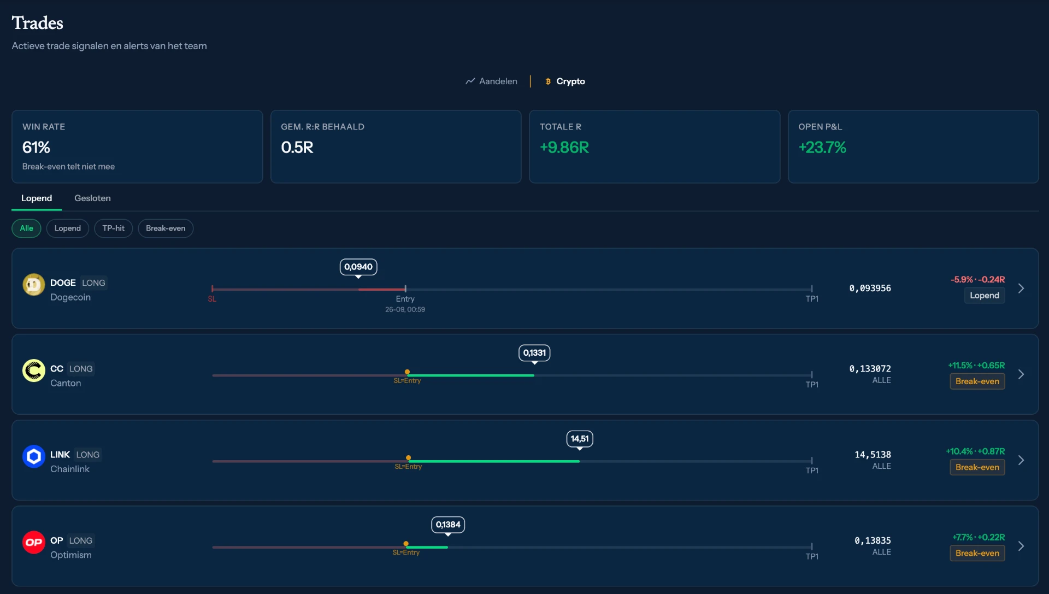Click the OP price 0,13835
This screenshot has width=1049, height=594.
[x=873, y=540]
